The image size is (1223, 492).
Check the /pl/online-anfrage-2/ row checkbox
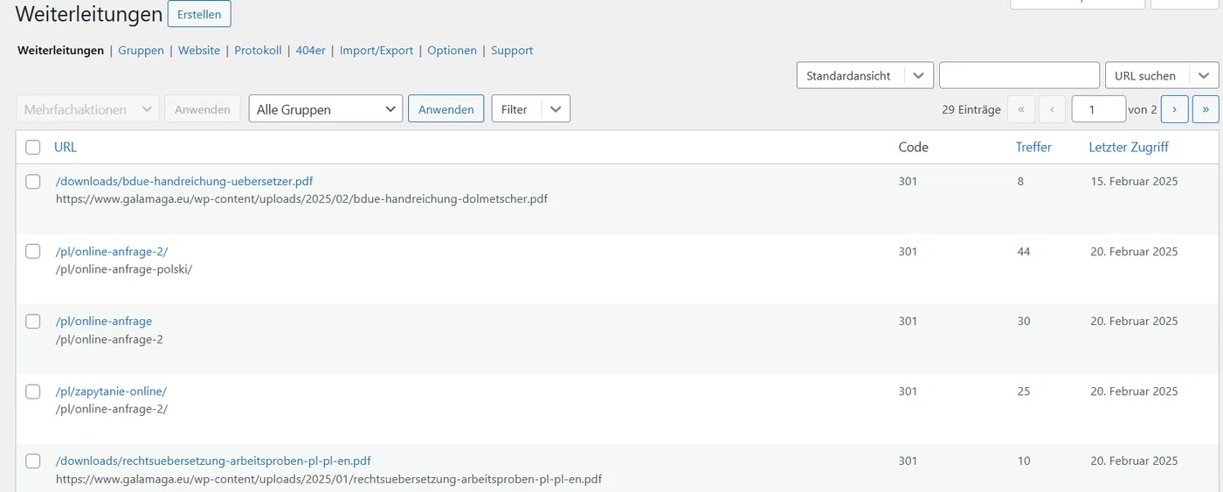click(33, 252)
